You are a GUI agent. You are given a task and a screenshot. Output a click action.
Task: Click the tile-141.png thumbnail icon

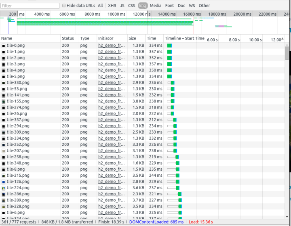click(x=4, y=95)
